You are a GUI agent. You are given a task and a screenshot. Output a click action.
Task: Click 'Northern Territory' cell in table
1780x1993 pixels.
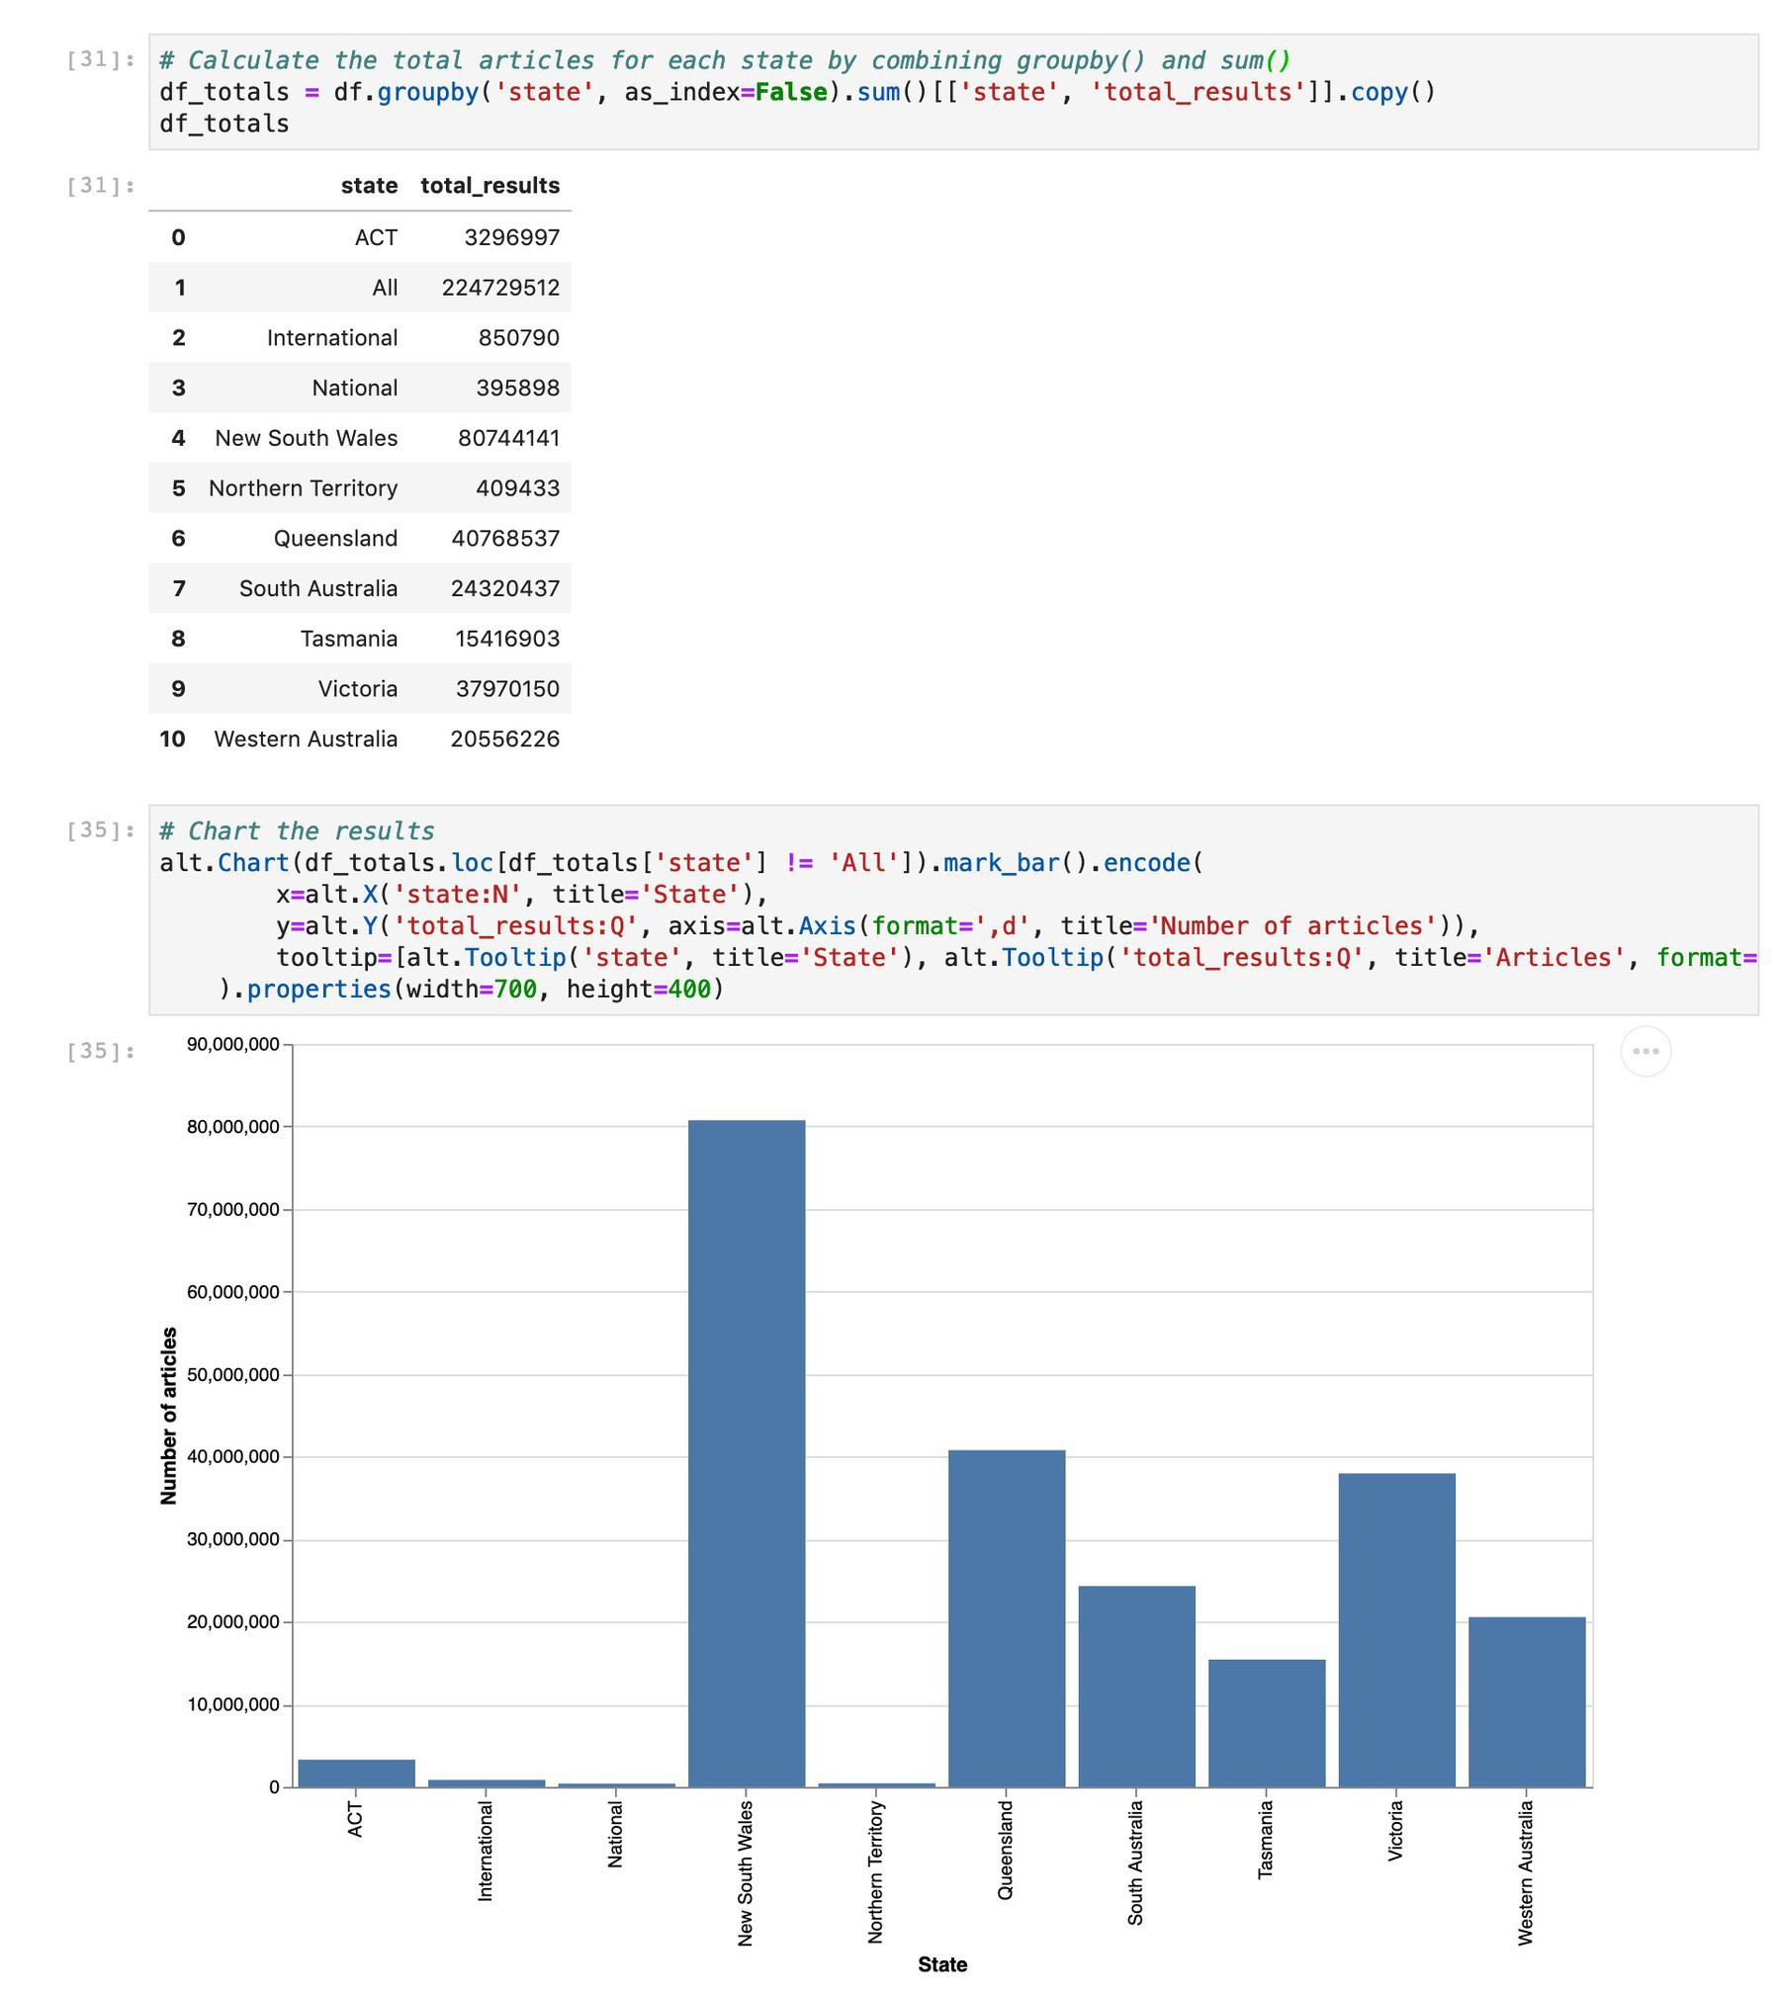(303, 488)
